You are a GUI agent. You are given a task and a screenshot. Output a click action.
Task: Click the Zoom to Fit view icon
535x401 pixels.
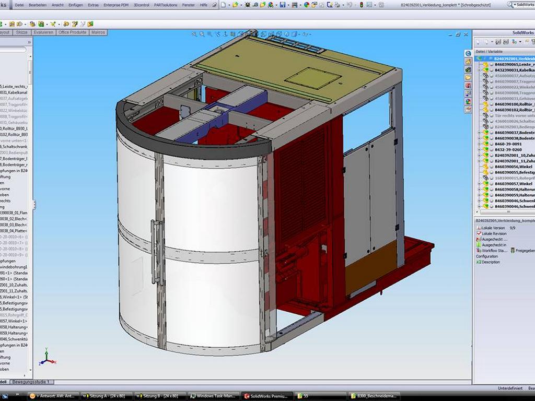194,34
